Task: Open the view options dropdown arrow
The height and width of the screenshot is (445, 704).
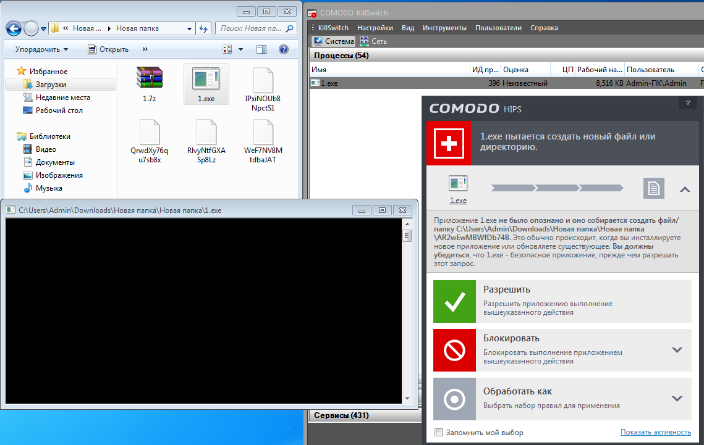Action: click(240, 49)
